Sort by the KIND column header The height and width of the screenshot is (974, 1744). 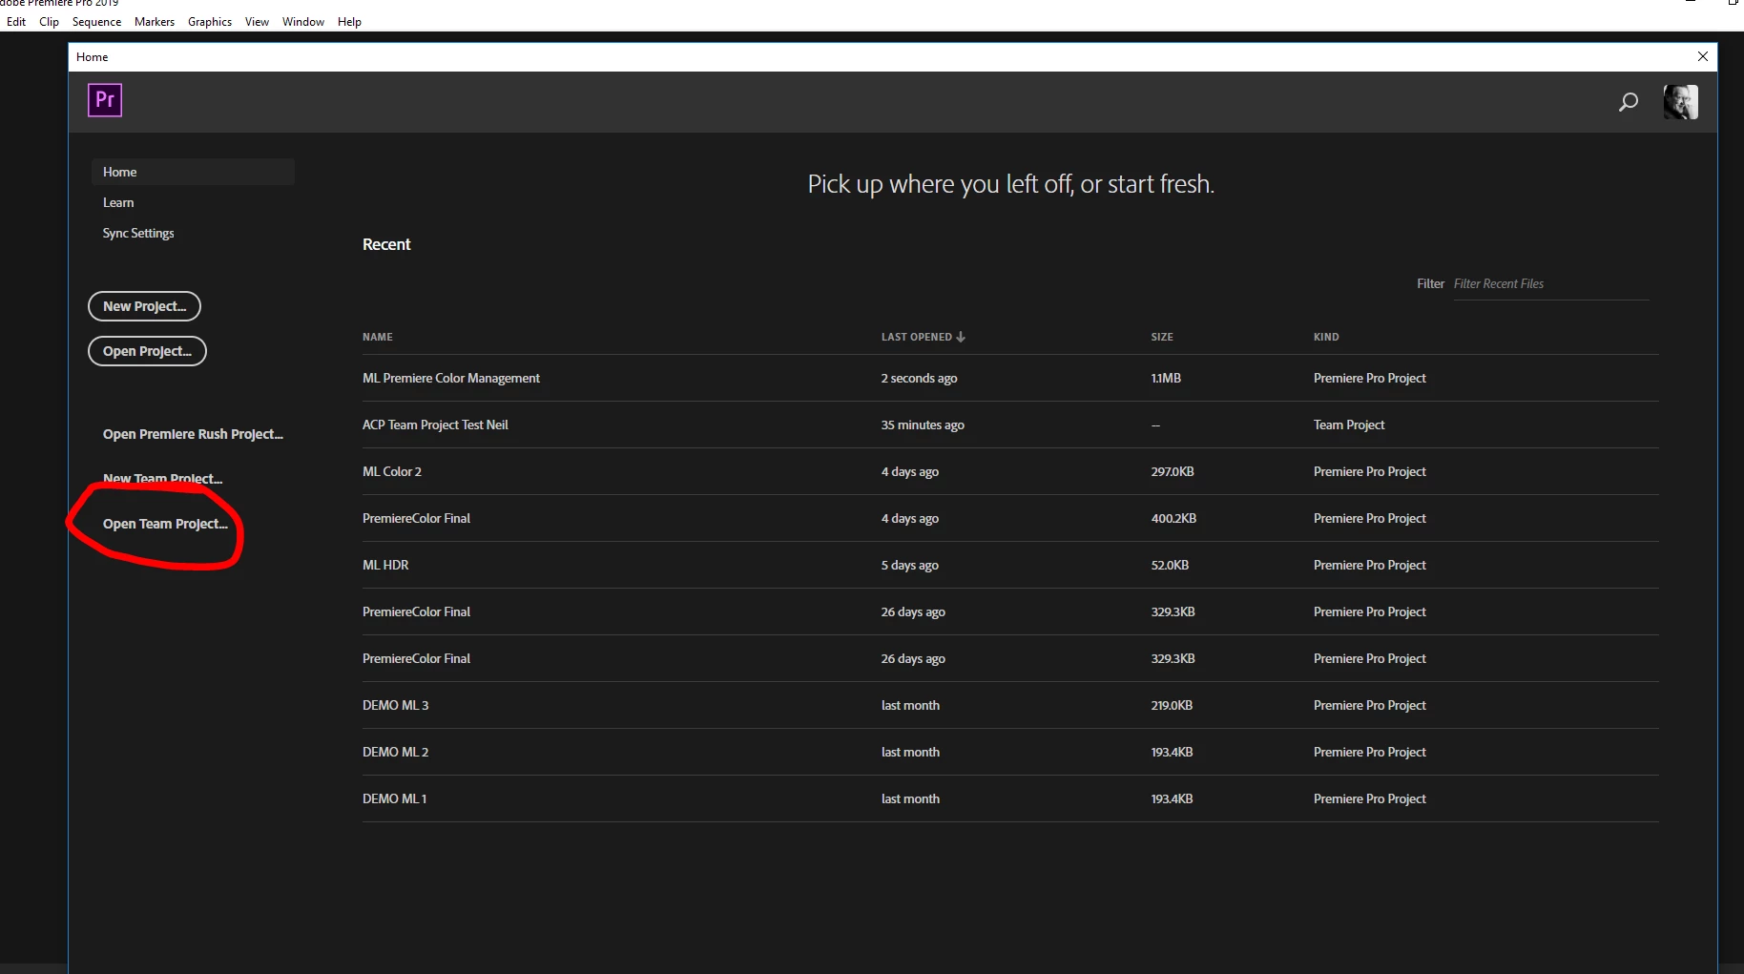(1326, 337)
